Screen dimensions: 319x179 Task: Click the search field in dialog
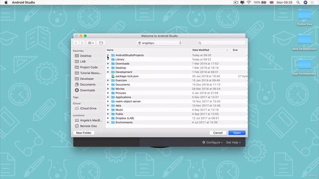[221, 43]
